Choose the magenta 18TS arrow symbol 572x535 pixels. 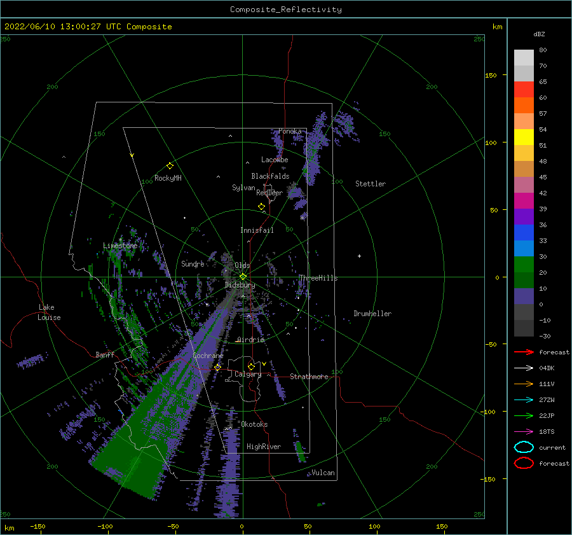524,432
